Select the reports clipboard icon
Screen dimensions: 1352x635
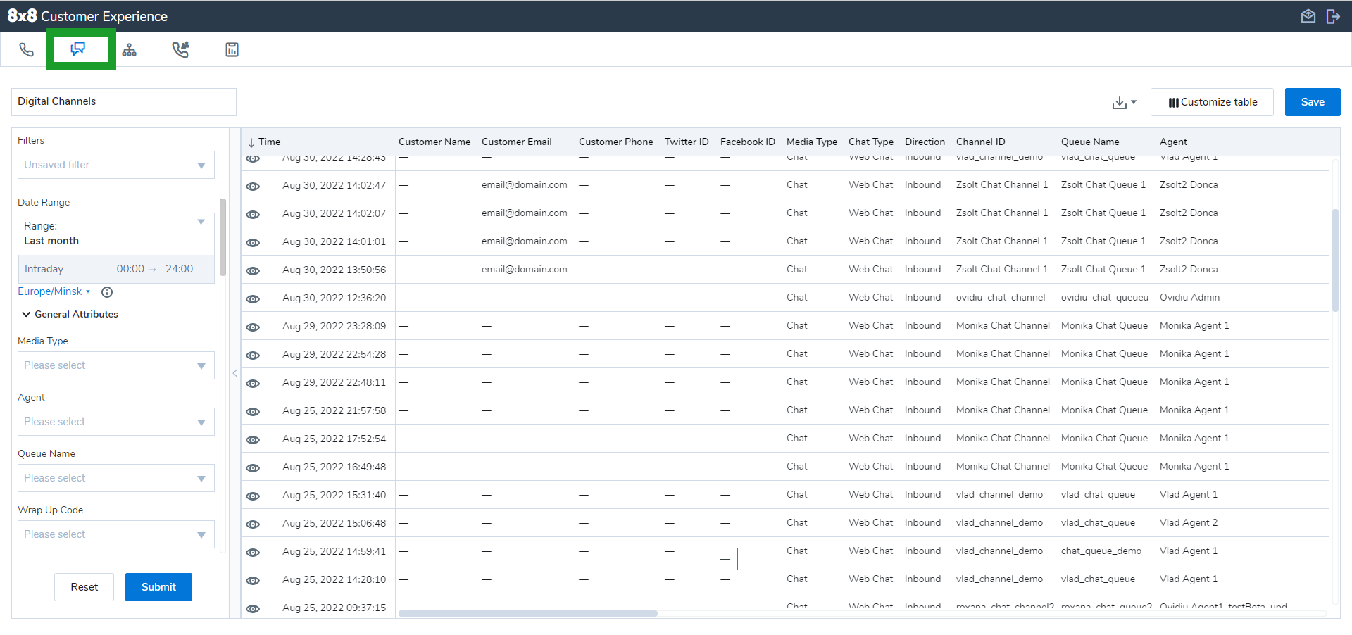(x=232, y=49)
